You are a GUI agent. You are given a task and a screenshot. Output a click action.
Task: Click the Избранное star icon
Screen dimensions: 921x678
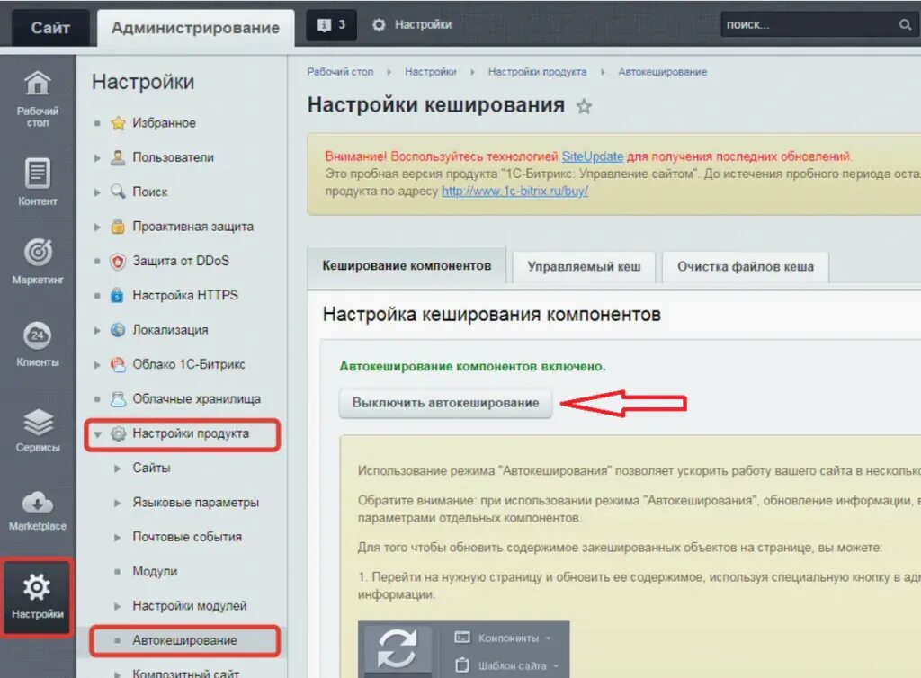(x=118, y=123)
